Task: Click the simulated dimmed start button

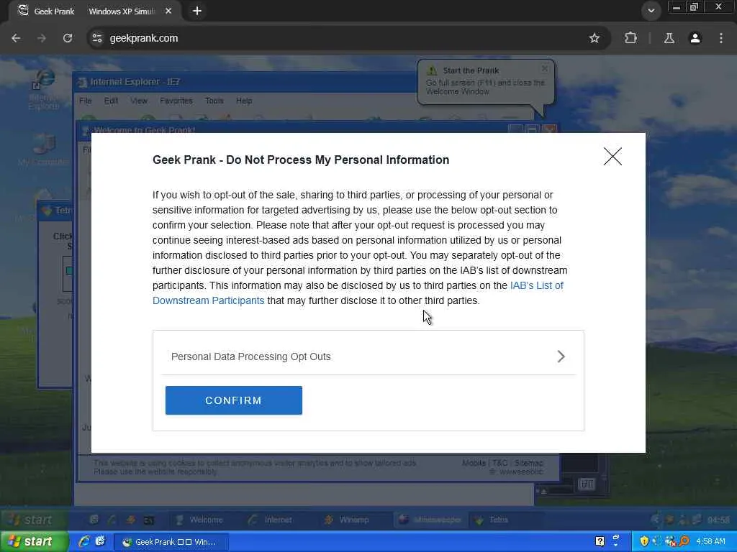Action: pyautogui.click(x=33, y=520)
